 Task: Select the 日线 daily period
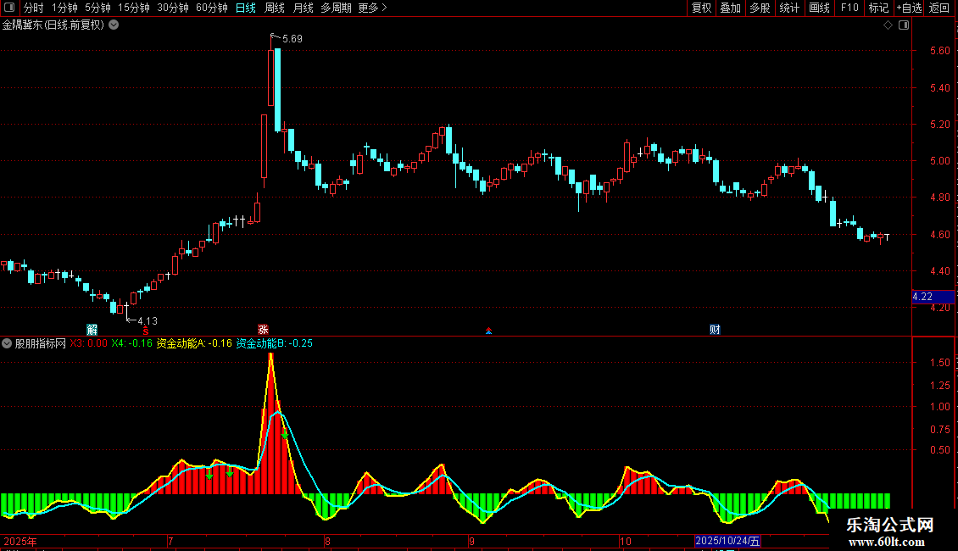[x=246, y=8]
